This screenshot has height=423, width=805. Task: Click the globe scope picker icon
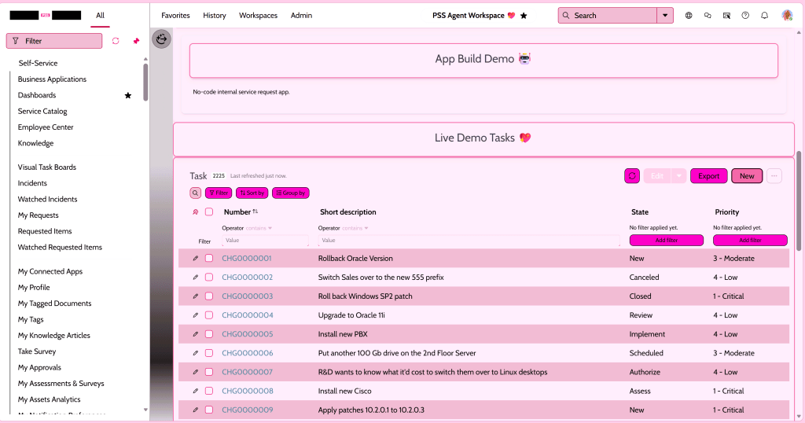689,16
